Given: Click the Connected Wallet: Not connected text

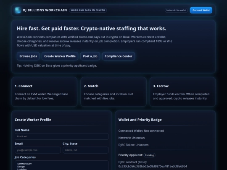Looking at the screenshot, I should pos(141,131).
